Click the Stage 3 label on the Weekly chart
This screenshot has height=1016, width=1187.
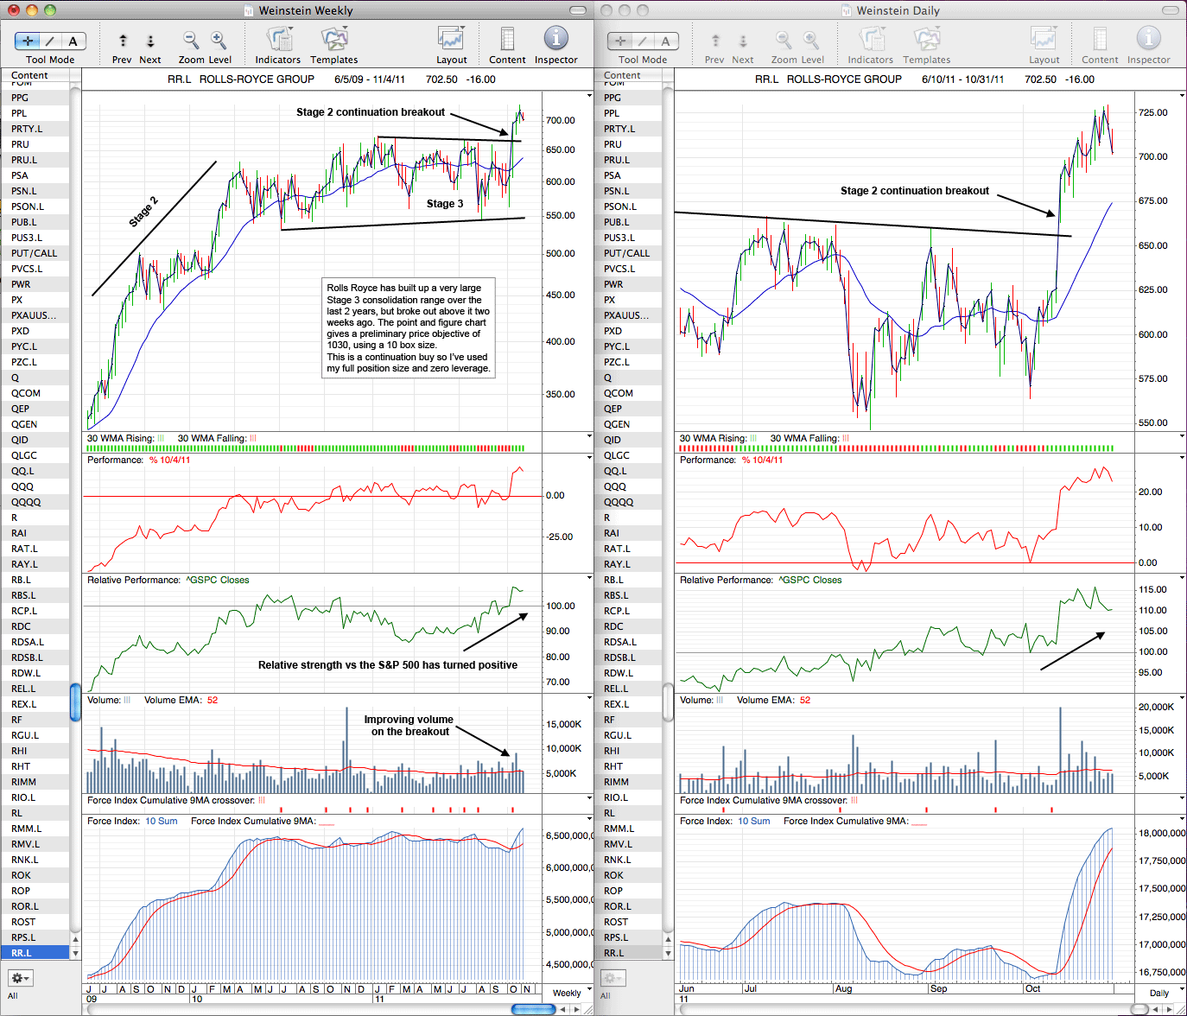445,204
